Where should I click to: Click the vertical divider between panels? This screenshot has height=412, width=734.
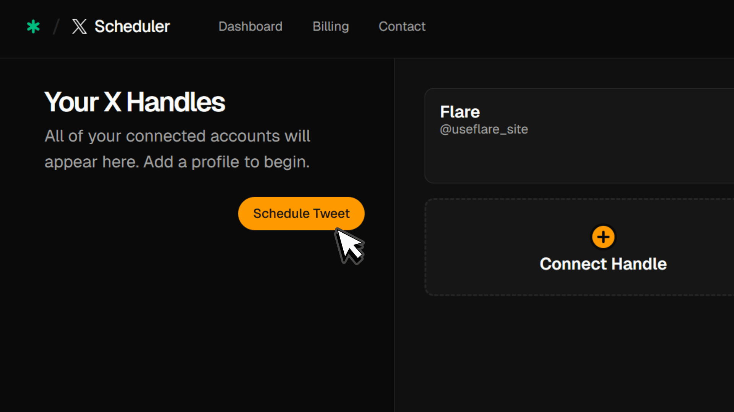(395, 235)
